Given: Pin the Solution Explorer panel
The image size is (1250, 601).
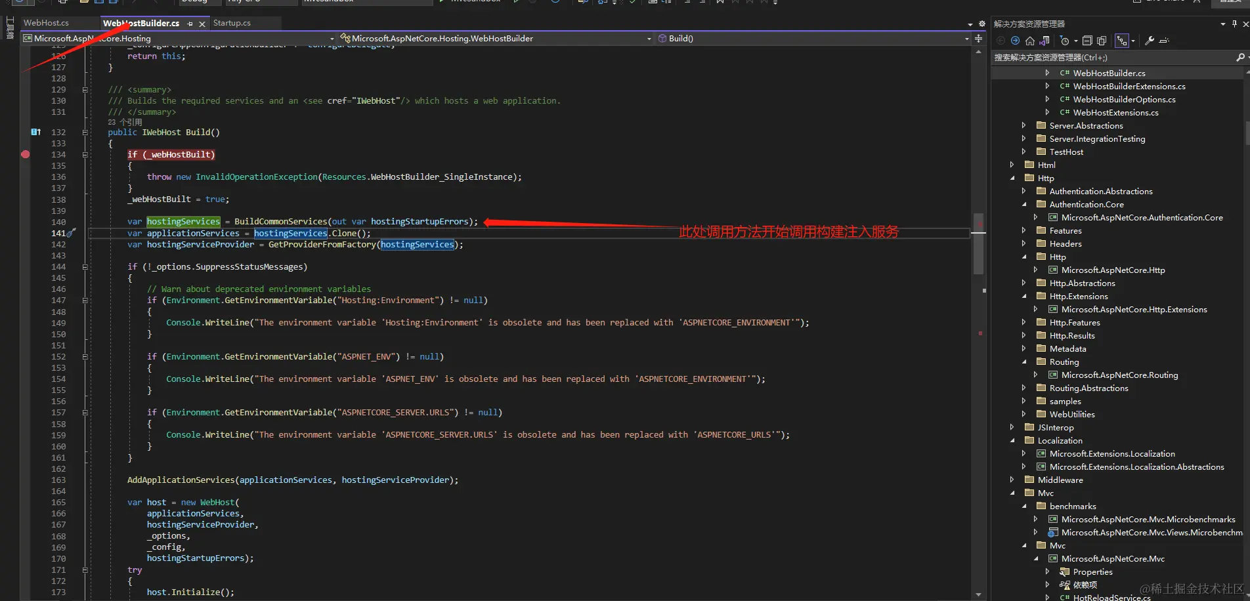Looking at the screenshot, I should click(x=1234, y=24).
